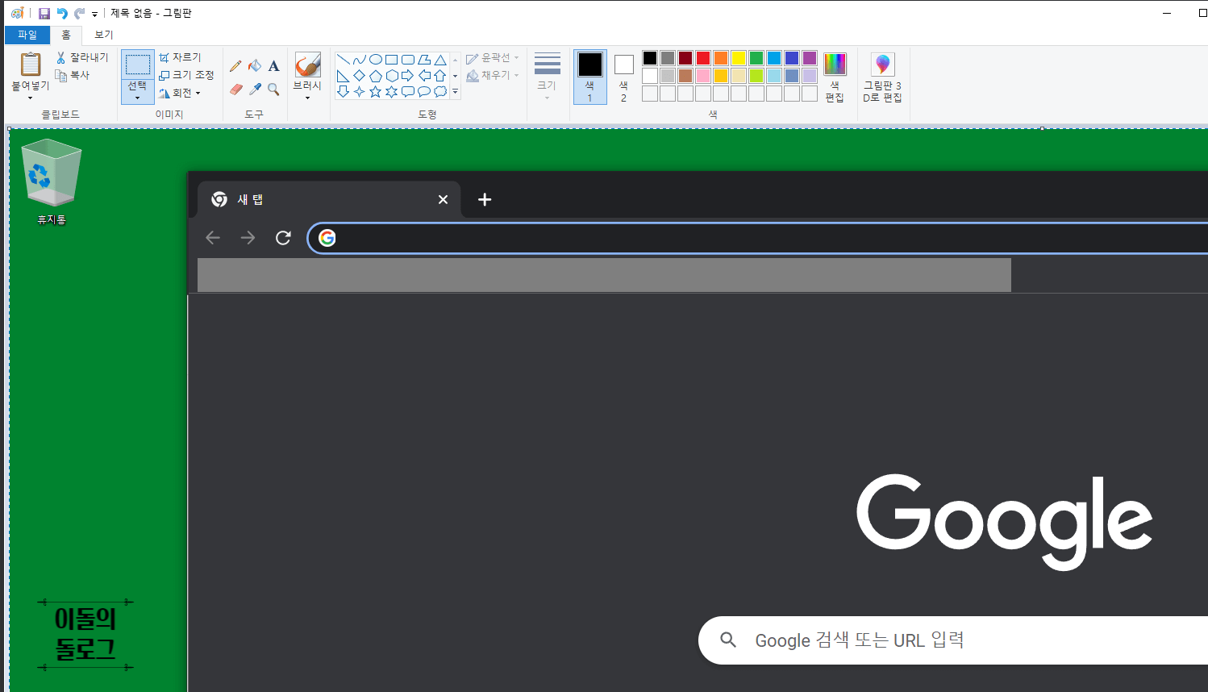Viewport: 1208px width, 692px height.
Task: Undo the last action
Action: tap(62, 14)
